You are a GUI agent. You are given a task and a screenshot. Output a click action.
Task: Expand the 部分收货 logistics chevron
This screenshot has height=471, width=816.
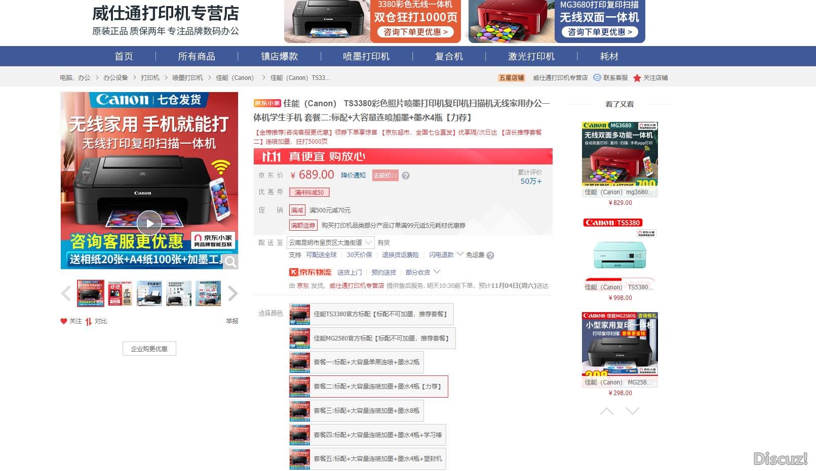click(x=437, y=272)
